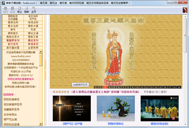Click the 刷新 refresh page icon
The image size is (189, 128).
coord(26,8)
